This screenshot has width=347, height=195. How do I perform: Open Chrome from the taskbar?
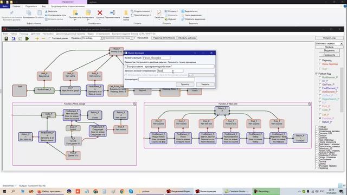pos(122,191)
